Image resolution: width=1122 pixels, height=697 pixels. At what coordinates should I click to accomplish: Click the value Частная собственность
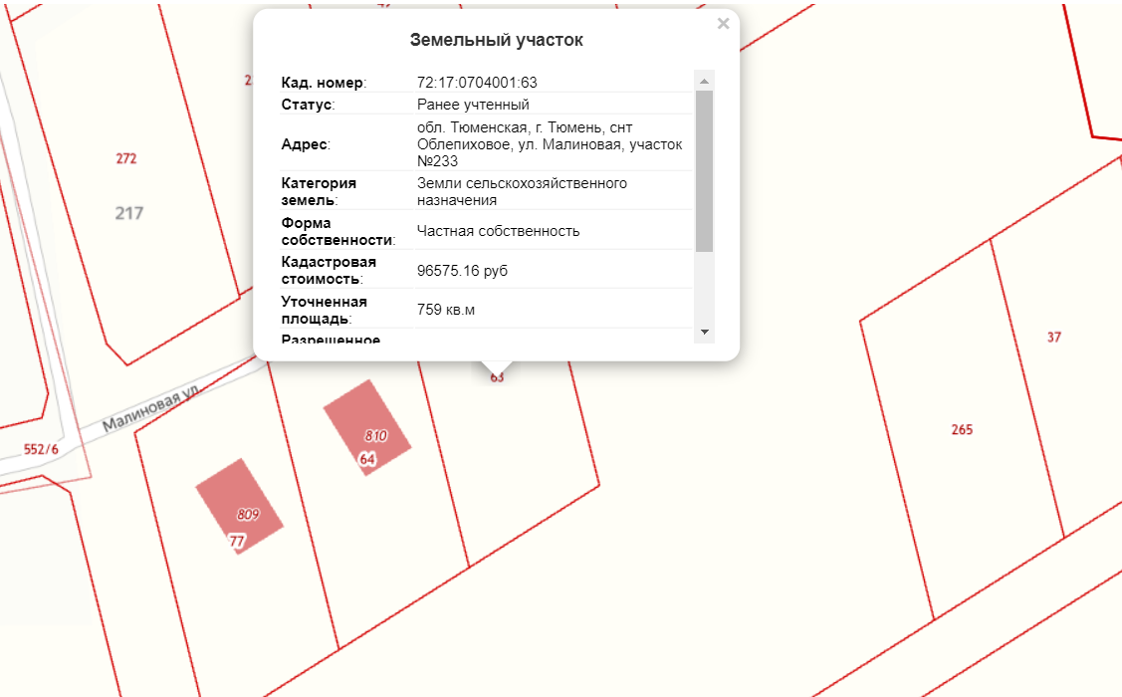pyautogui.click(x=498, y=231)
